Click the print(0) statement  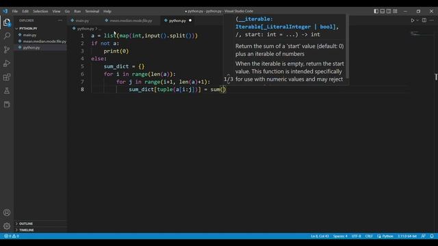(x=116, y=51)
